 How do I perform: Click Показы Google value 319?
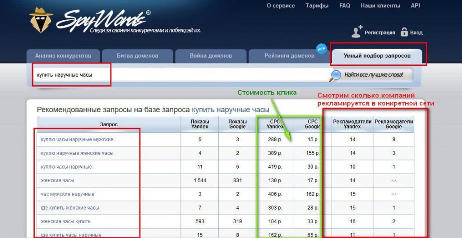237,221
